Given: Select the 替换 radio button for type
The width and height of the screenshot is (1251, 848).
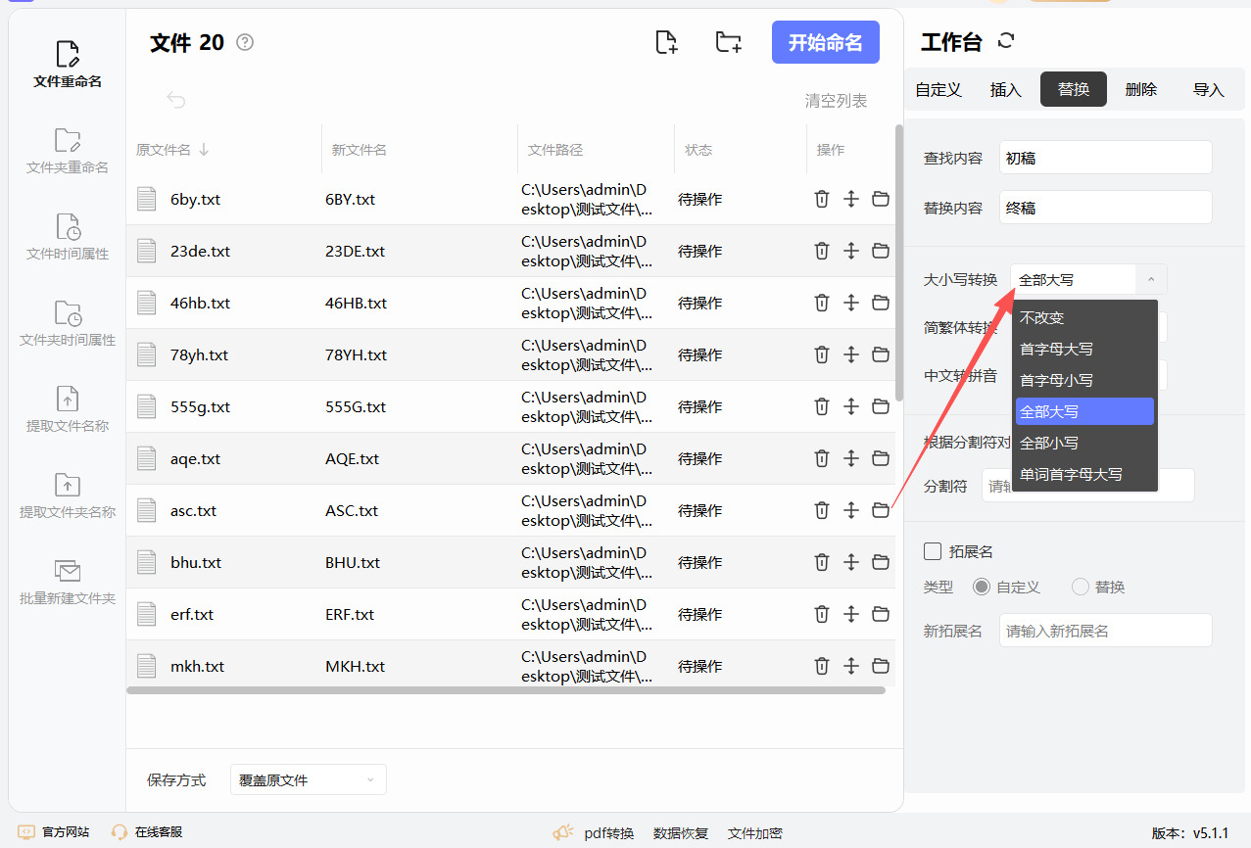Looking at the screenshot, I should tap(1081, 587).
